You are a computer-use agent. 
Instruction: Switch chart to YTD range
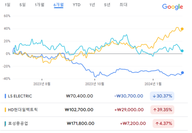[77, 5]
